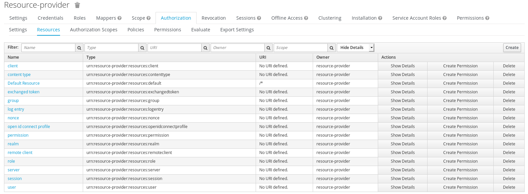Show Details for the nonce resource
The width and height of the screenshot is (528, 194).
[x=403, y=118]
